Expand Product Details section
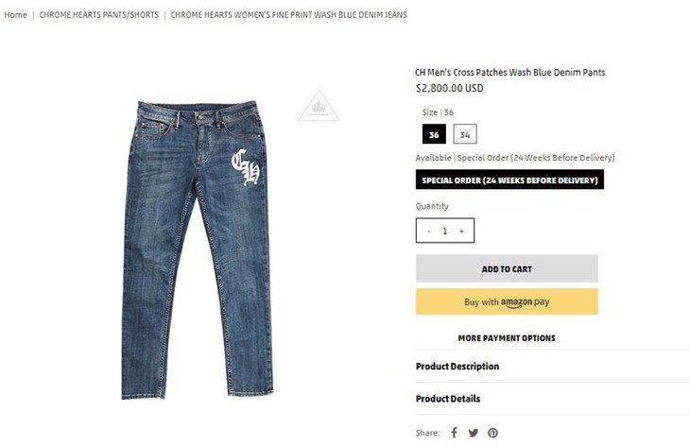The image size is (690, 446). pyautogui.click(x=448, y=399)
